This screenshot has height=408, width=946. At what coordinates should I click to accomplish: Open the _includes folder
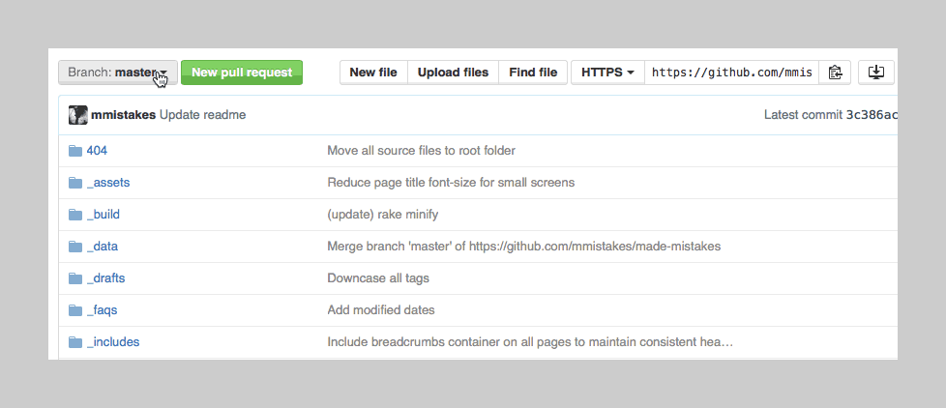[x=112, y=342]
